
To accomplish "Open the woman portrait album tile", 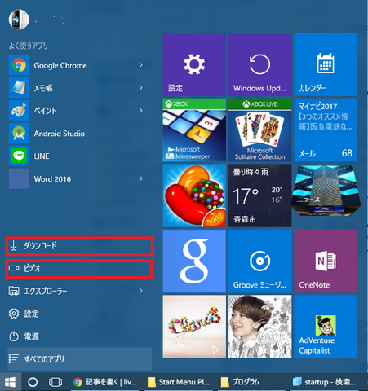I will 259,327.
